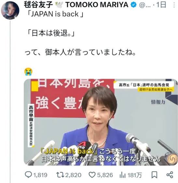Play the embedded press conference video
Screen dimensions: 178x183
pos(101,122)
